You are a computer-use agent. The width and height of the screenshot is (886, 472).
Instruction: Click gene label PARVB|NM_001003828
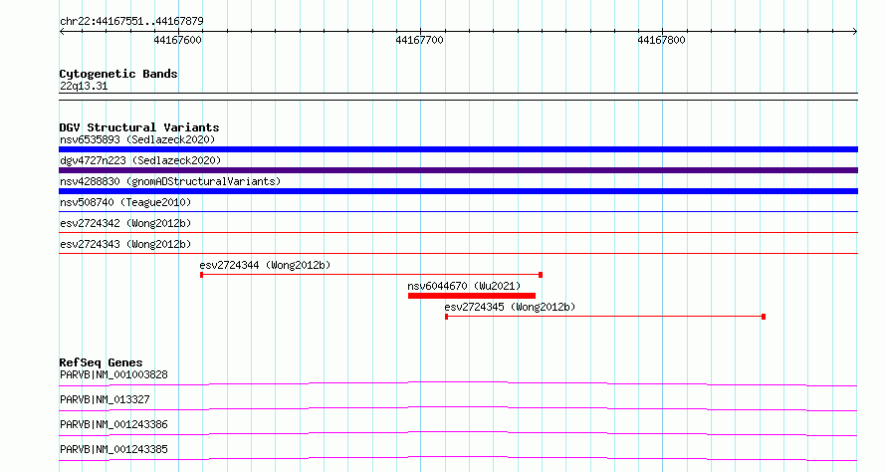pyautogui.click(x=113, y=374)
